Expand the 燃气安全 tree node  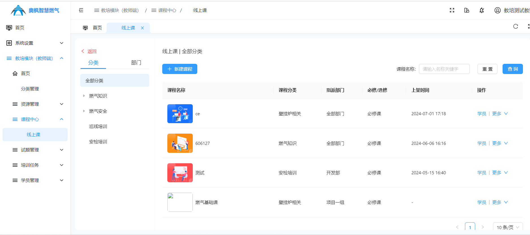[x=84, y=111]
